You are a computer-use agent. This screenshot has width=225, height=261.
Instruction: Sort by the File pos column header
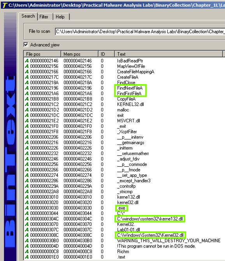tap(42, 54)
